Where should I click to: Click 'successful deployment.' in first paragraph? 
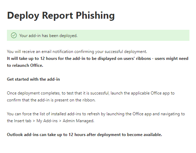click(x=126, y=52)
